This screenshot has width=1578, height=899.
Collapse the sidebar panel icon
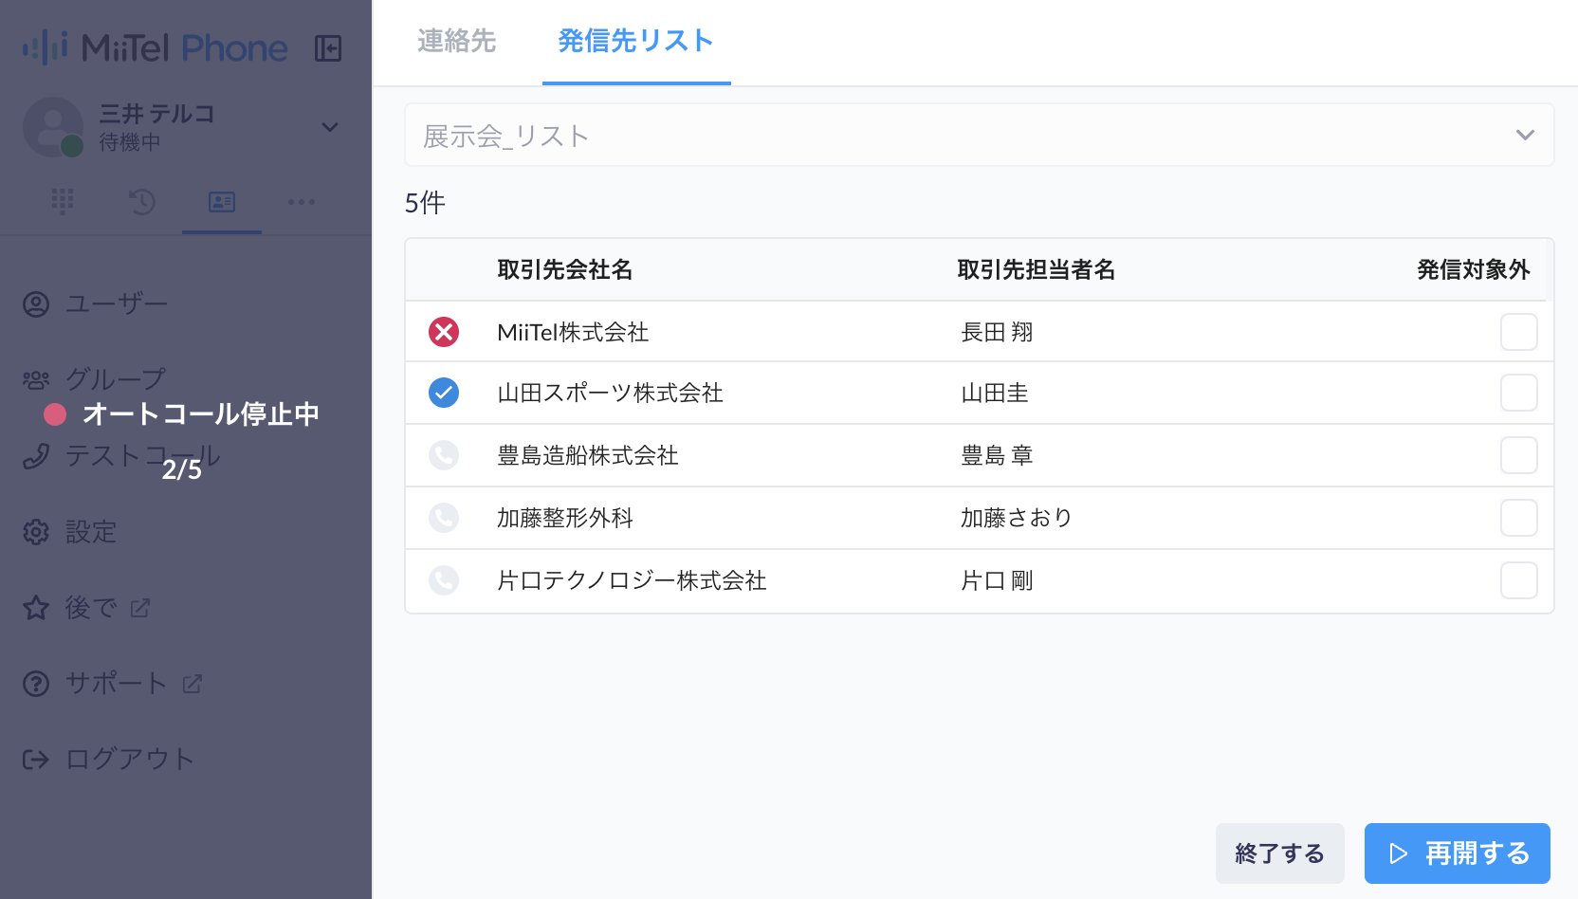(x=328, y=48)
